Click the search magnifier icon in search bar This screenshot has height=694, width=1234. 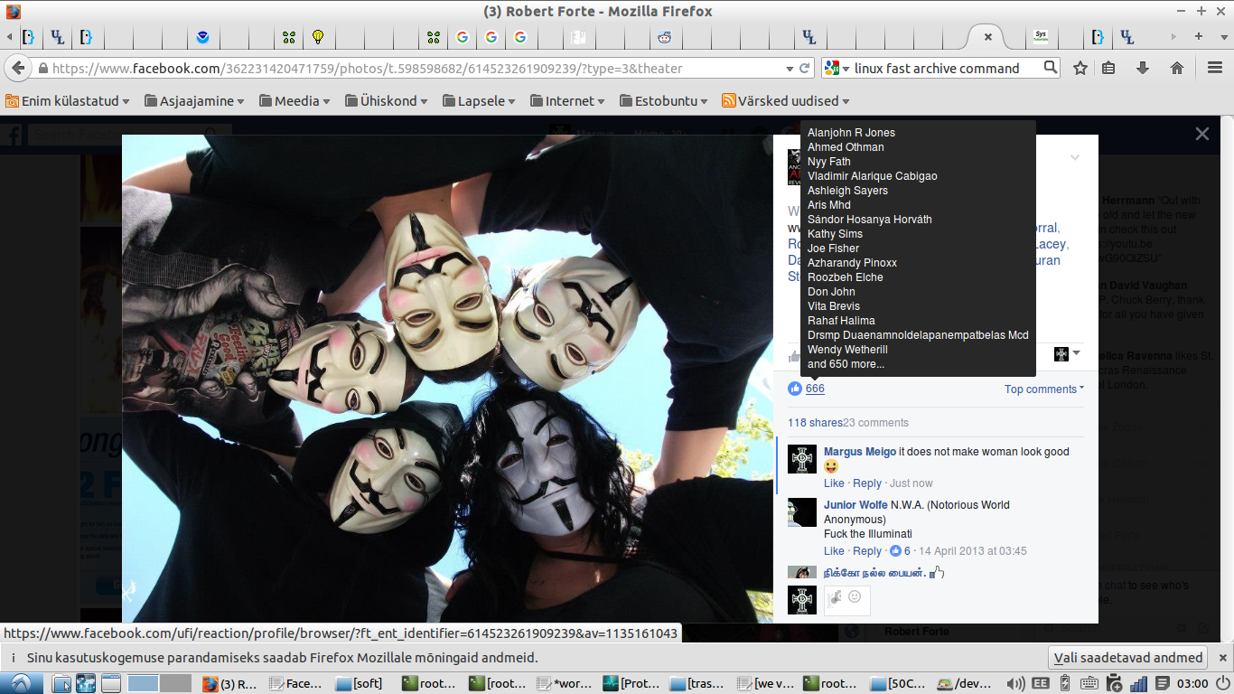point(1050,68)
